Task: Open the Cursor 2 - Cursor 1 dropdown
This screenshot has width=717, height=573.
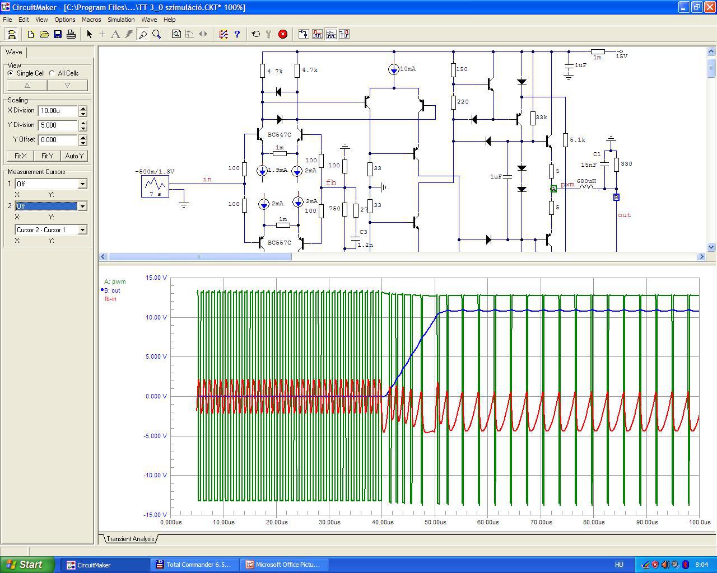Action: [82, 230]
